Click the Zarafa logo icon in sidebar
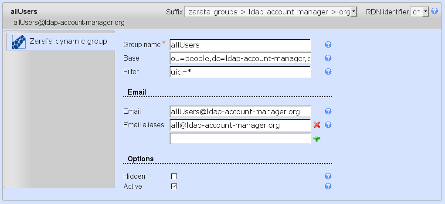The image size is (445, 204). coord(19,42)
